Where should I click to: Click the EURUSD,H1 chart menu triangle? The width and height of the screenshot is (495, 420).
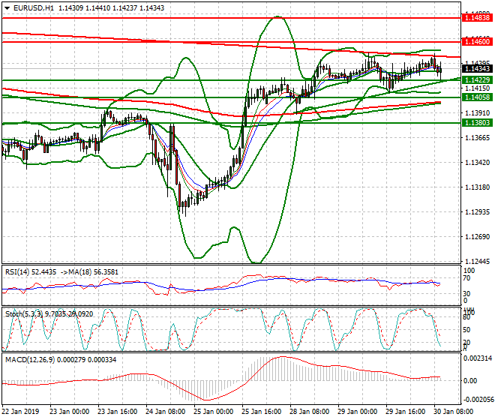pyautogui.click(x=7, y=8)
